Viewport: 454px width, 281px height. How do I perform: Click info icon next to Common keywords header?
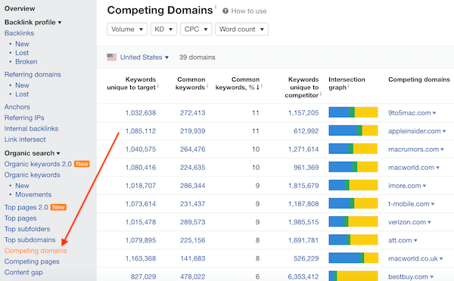207,86
